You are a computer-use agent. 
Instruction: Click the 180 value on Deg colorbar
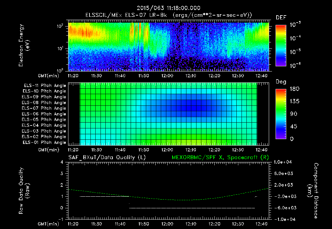click(x=294, y=89)
